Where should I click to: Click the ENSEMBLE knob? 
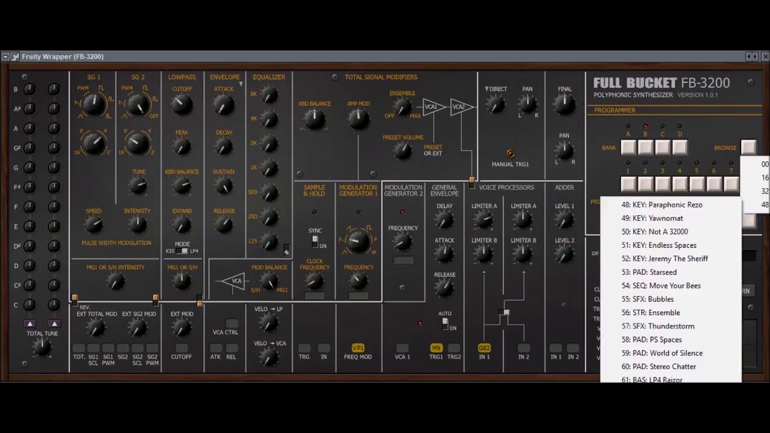click(x=402, y=107)
